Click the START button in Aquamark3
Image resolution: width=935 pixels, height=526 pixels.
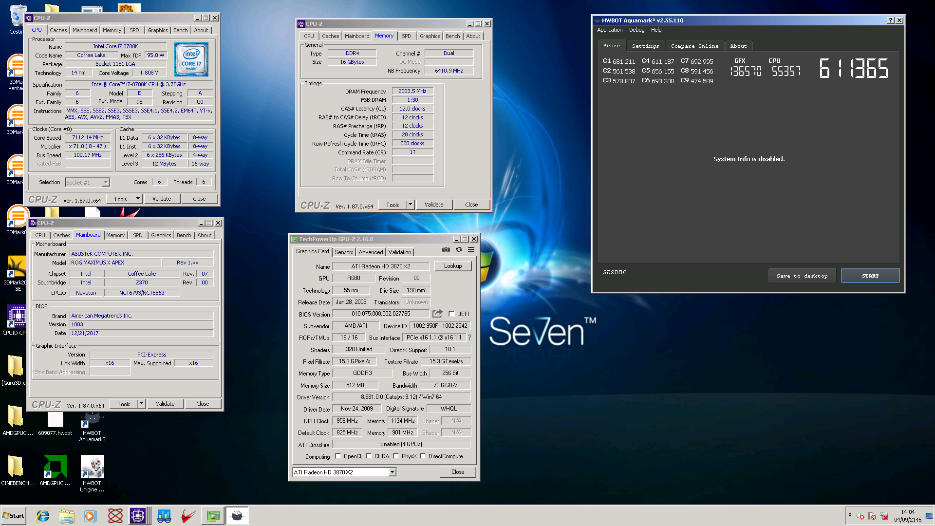coord(870,276)
